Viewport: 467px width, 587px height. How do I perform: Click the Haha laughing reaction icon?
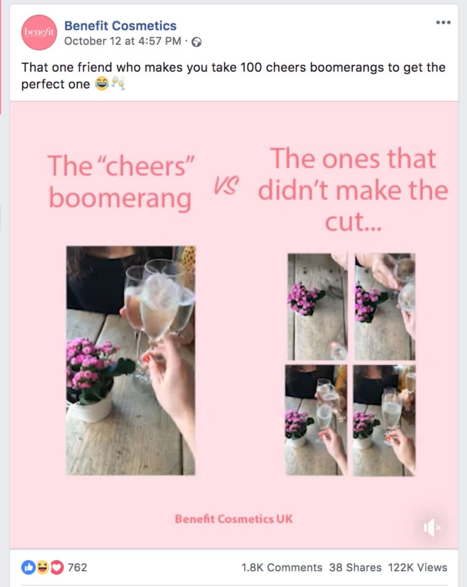tap(42, 568)
